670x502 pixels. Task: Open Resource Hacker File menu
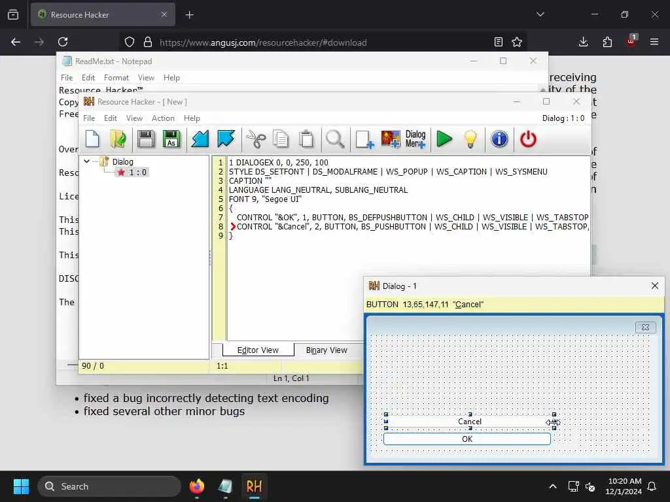(x=89, y=118)
